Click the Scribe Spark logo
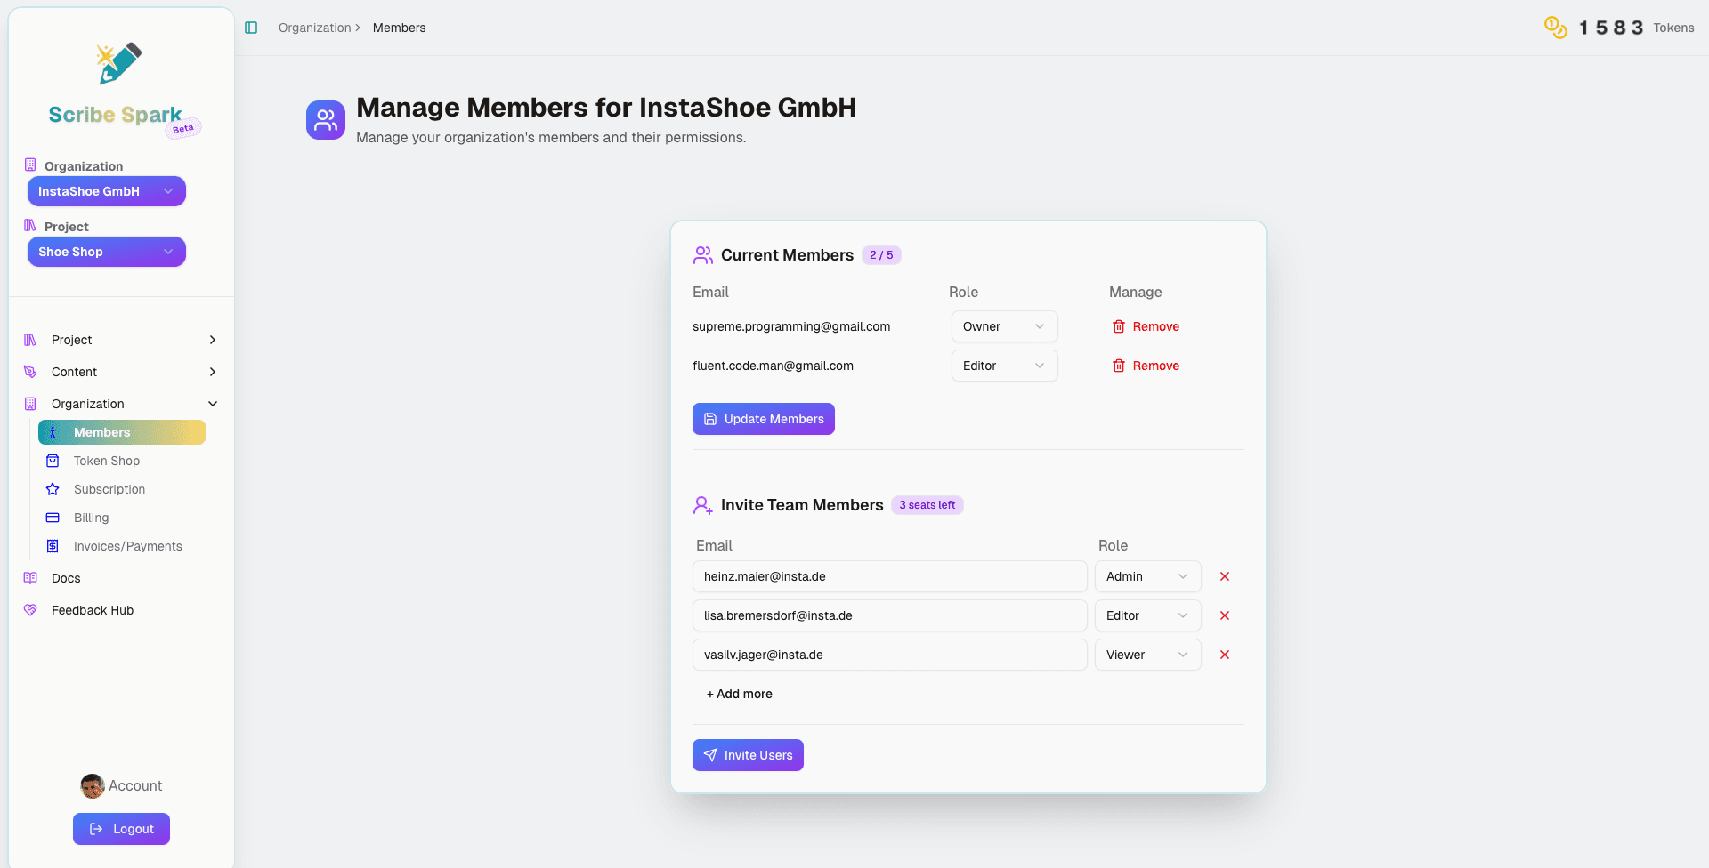The height and width of the screenshot is (868, 1709). pyautogui.click(x=119, y=64)
